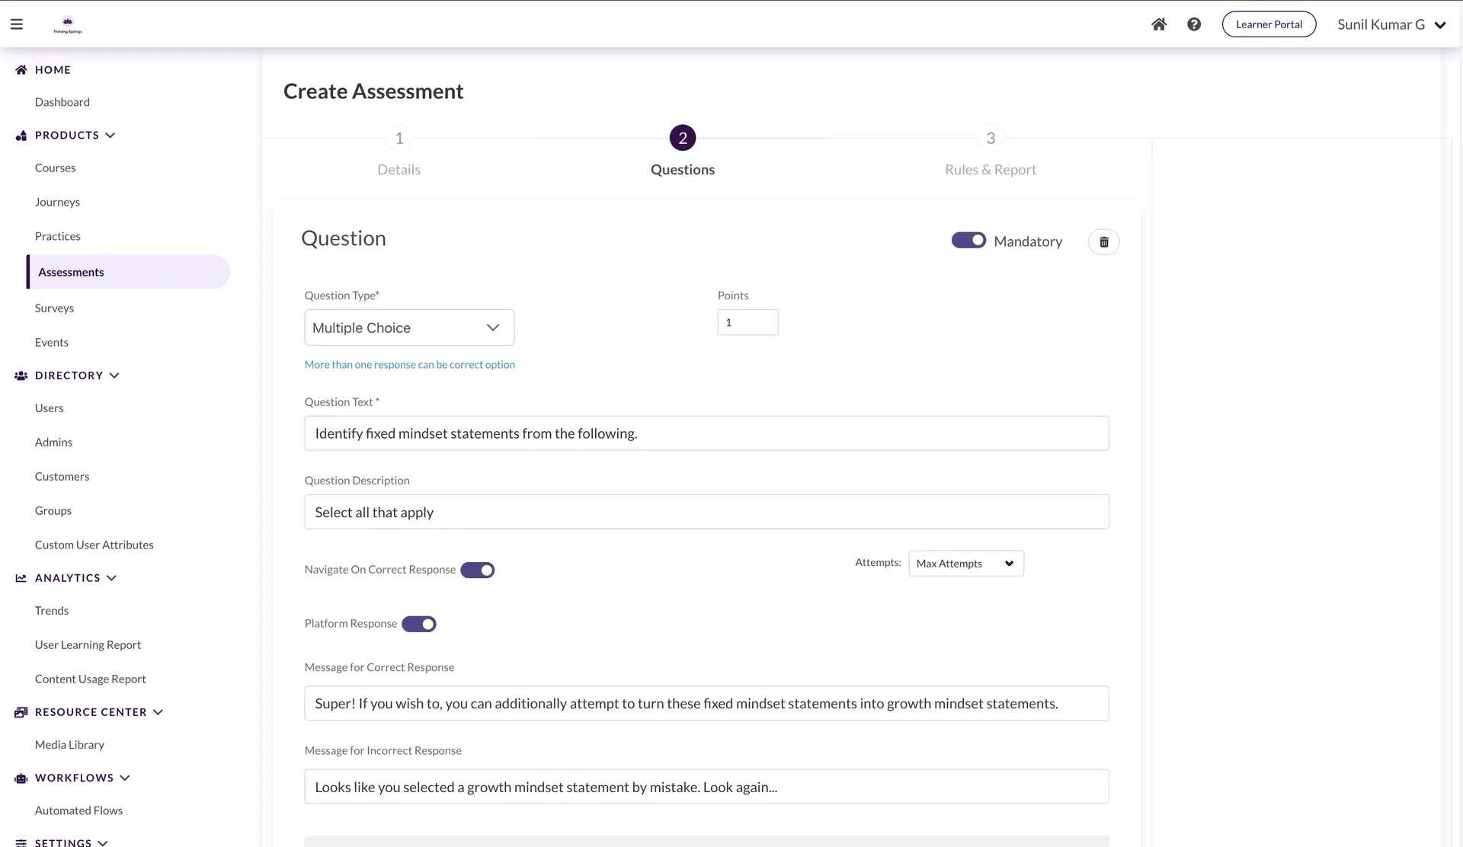The width and height of the screenshot is (1463, 847).
Task: Click the Thriving Springs logo
Action: [x=68, y=24]
